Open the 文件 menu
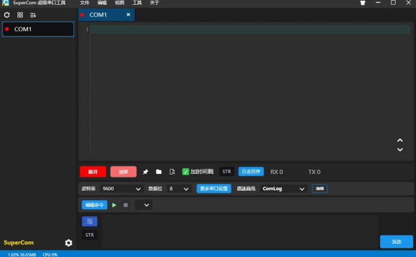Viewport: 416px width, 257px height. pos(84,3)
